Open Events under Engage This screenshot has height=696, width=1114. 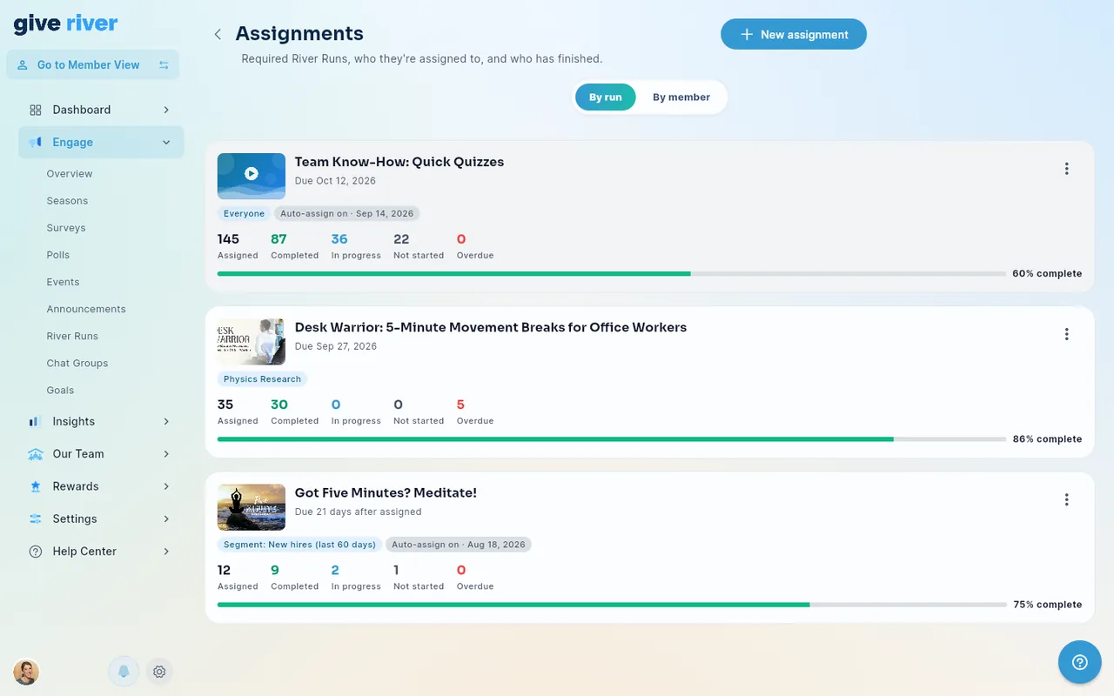63,282
